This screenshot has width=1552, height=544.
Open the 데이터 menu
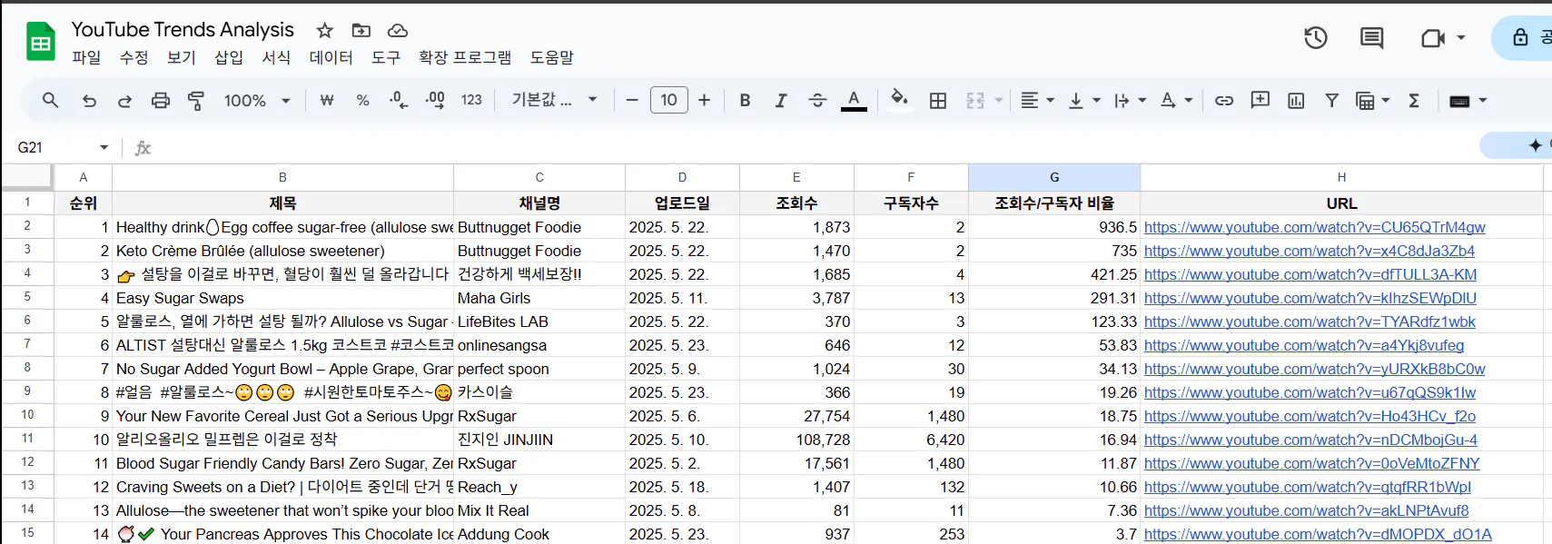click(x=331, y=57)
